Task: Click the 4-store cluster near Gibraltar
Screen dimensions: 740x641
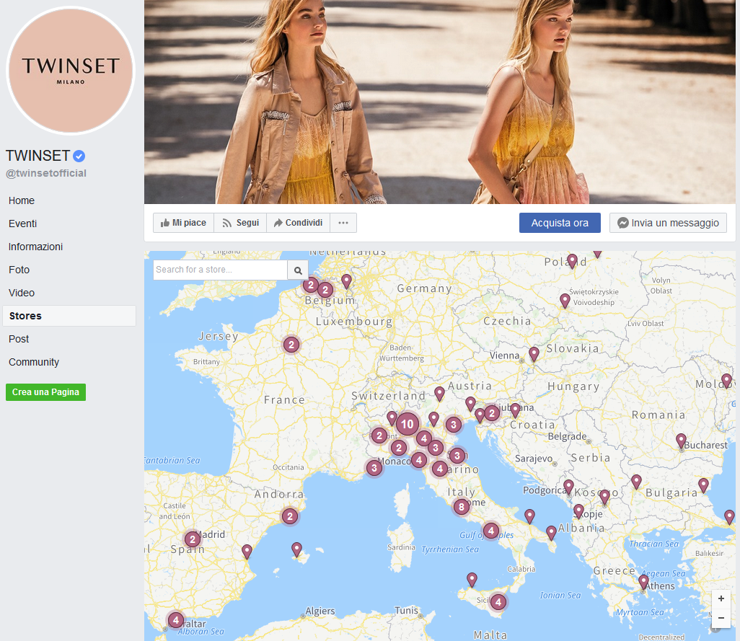Action: [175, 620]
